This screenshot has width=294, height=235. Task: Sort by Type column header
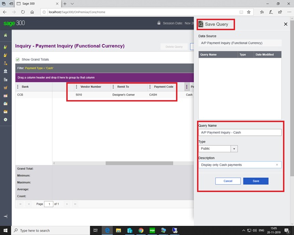(246, 54)
